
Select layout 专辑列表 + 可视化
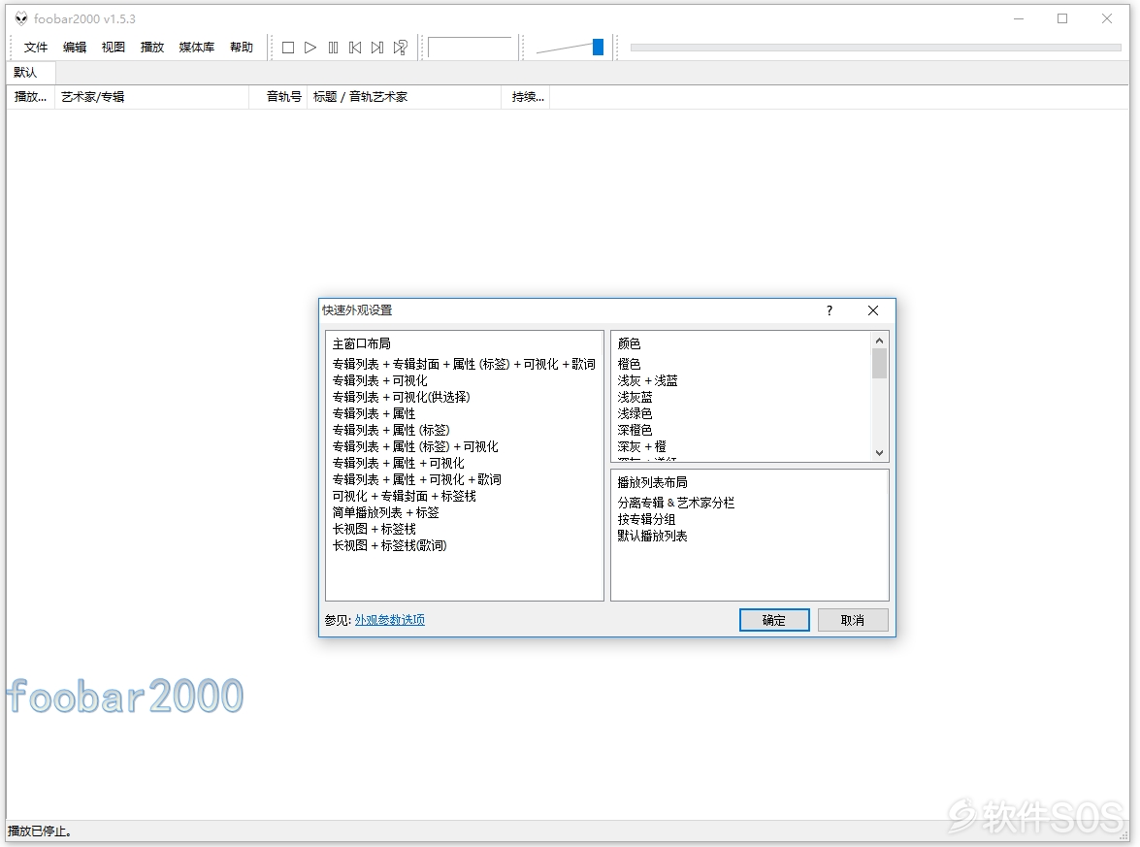point(379,380)
